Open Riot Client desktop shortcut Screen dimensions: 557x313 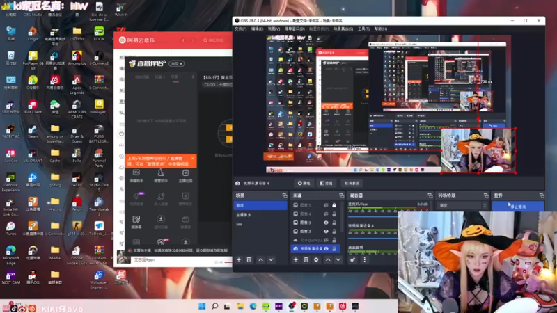click(32, 107)
